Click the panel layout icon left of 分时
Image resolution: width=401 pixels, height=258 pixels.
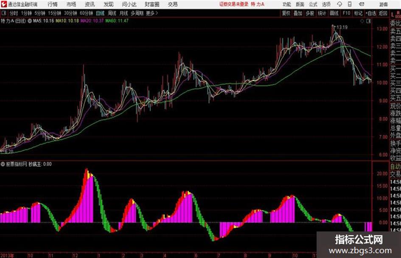3,13
